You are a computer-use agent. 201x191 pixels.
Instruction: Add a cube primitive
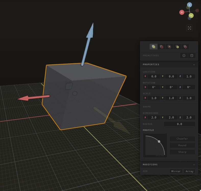point(184,56)
